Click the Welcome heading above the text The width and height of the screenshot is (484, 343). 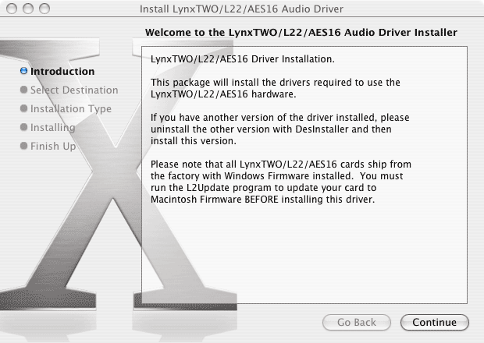301,32
